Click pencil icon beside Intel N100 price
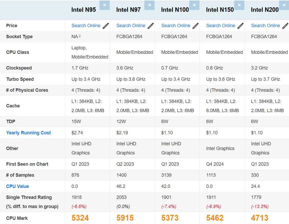The image size is (289, 224). (196, 26)
